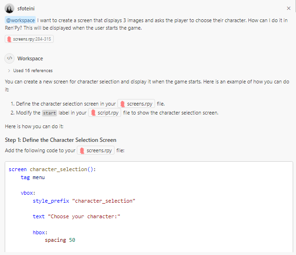
Task: Click the Step 1 Define Character Selection heading
Action: (x=60, y=140)
